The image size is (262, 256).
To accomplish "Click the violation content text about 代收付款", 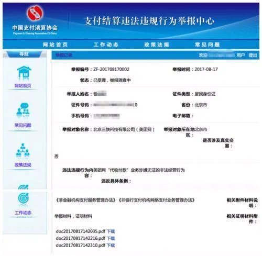I will tap(139, 170).
